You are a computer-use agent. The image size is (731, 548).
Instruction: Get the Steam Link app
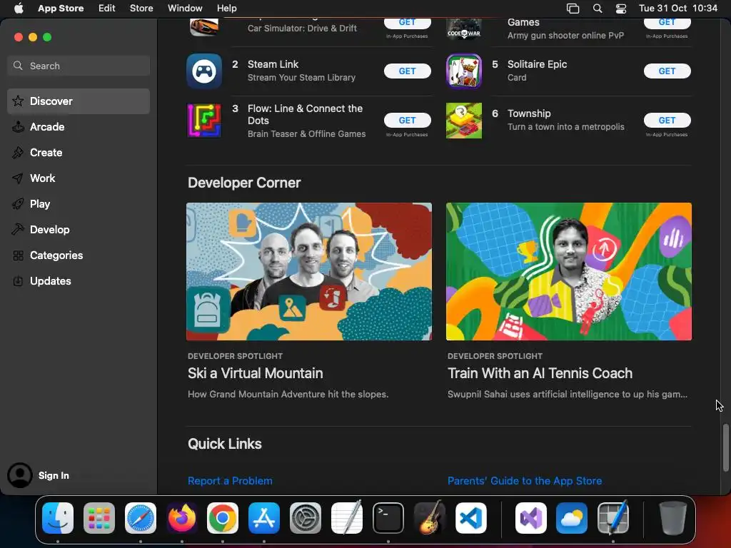coord(407,71)
